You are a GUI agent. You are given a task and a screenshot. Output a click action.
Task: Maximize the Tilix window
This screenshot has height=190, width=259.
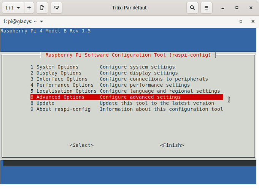[237, 8]
